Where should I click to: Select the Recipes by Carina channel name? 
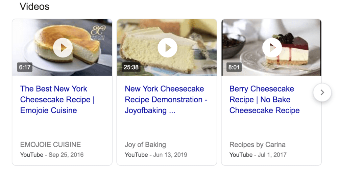(x=257, y=145)
